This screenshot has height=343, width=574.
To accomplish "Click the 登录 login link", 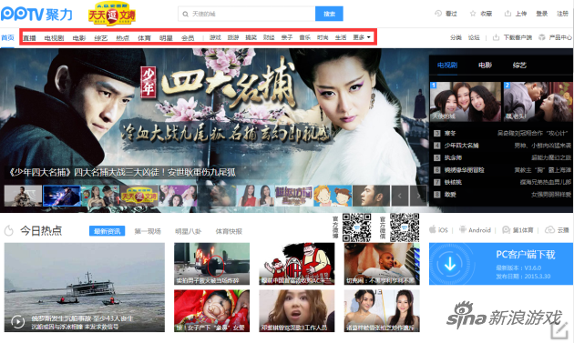I will [x=542, y=14].
